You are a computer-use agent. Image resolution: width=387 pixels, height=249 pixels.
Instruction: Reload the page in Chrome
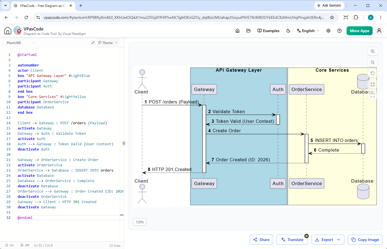tap(26, 17)
